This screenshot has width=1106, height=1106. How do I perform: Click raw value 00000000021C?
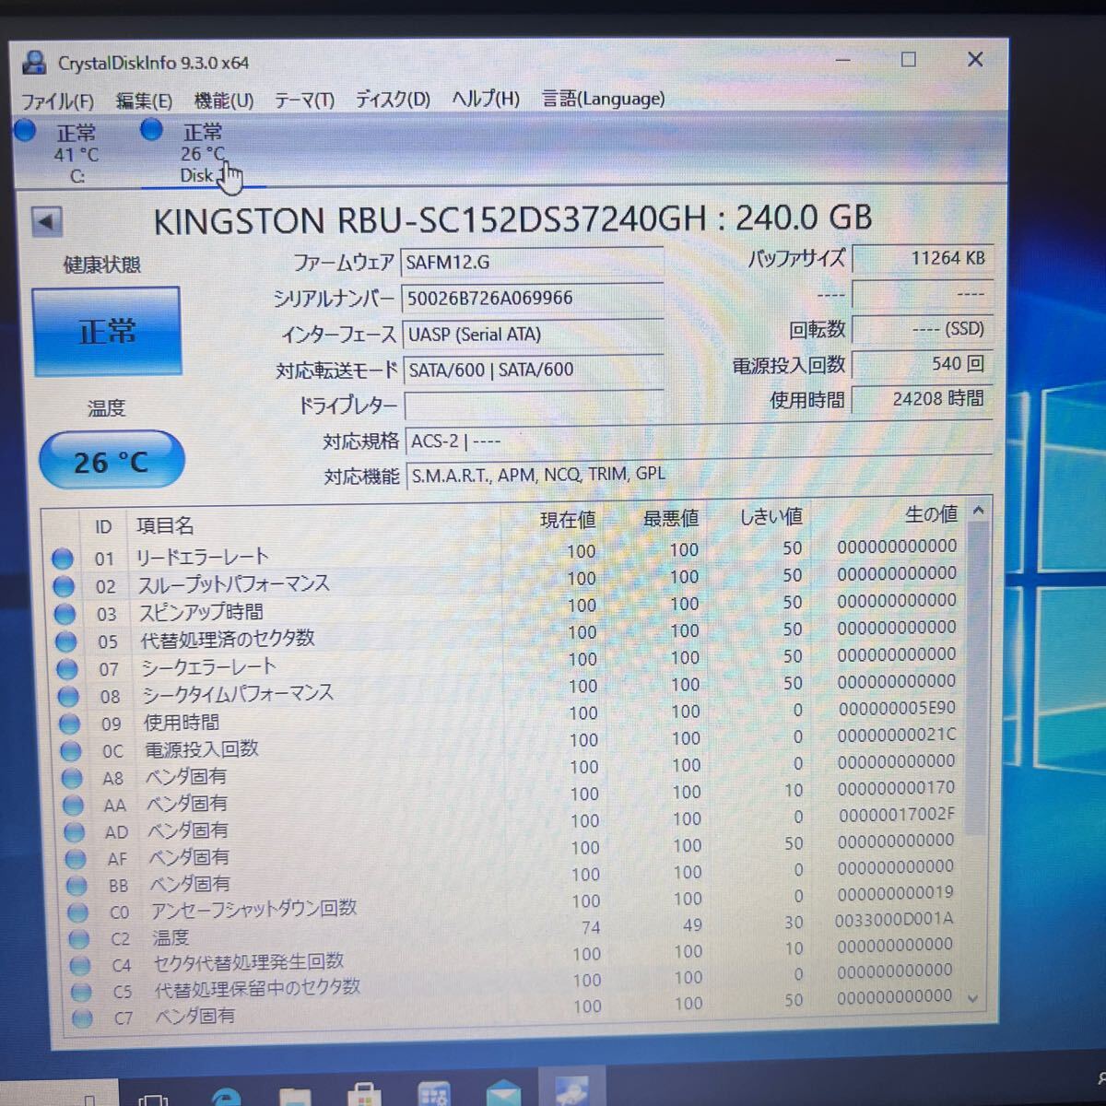(897, 735)
